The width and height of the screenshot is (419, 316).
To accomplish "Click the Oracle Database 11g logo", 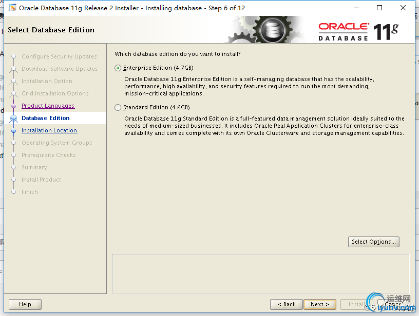I will pos(358,32).
